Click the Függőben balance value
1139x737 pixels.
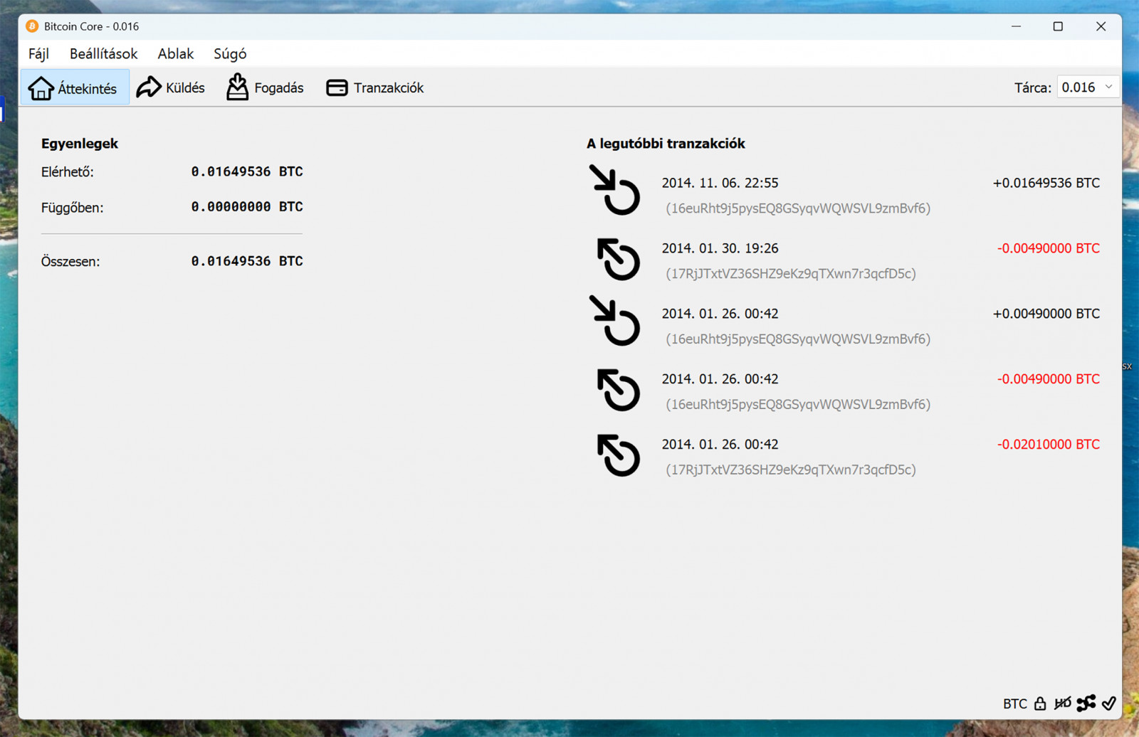(247, 207)
